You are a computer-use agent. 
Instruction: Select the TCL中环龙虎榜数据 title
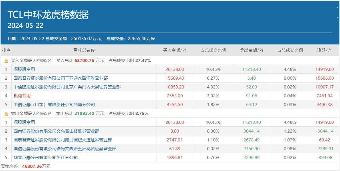coord(48,15)
